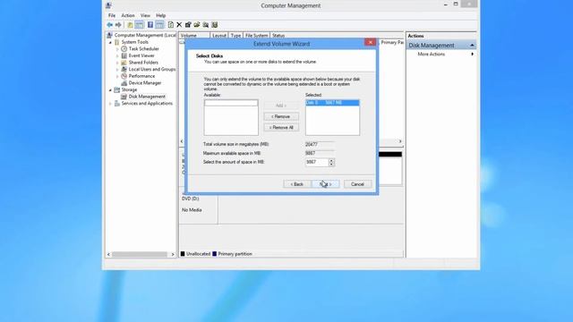Open the Action menu
Image resolution: width=573 pixels, height=322 pixels.
128,15
